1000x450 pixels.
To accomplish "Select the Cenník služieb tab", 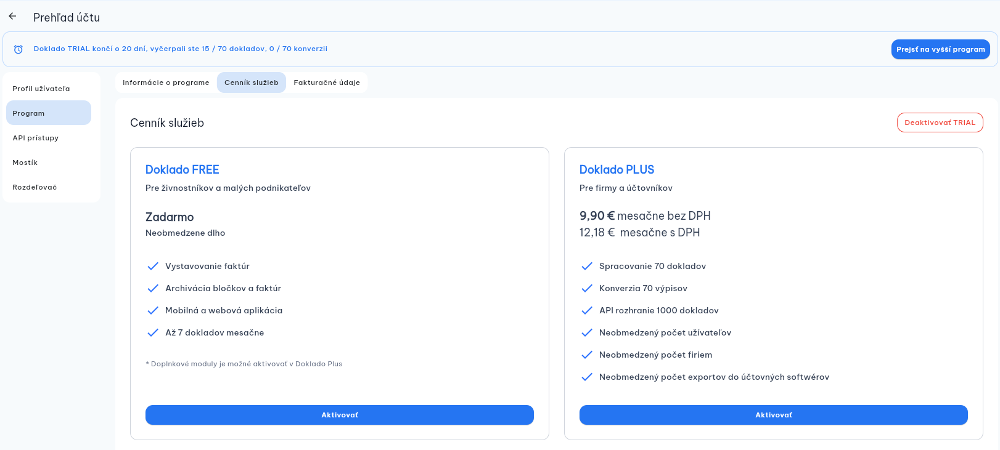I will (252, 82).
